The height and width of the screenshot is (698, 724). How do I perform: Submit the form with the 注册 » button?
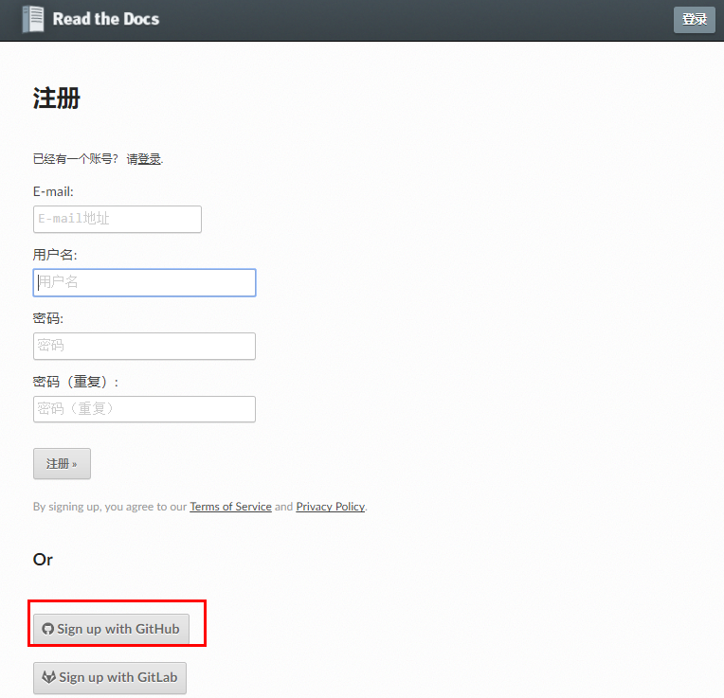point(62,464)
